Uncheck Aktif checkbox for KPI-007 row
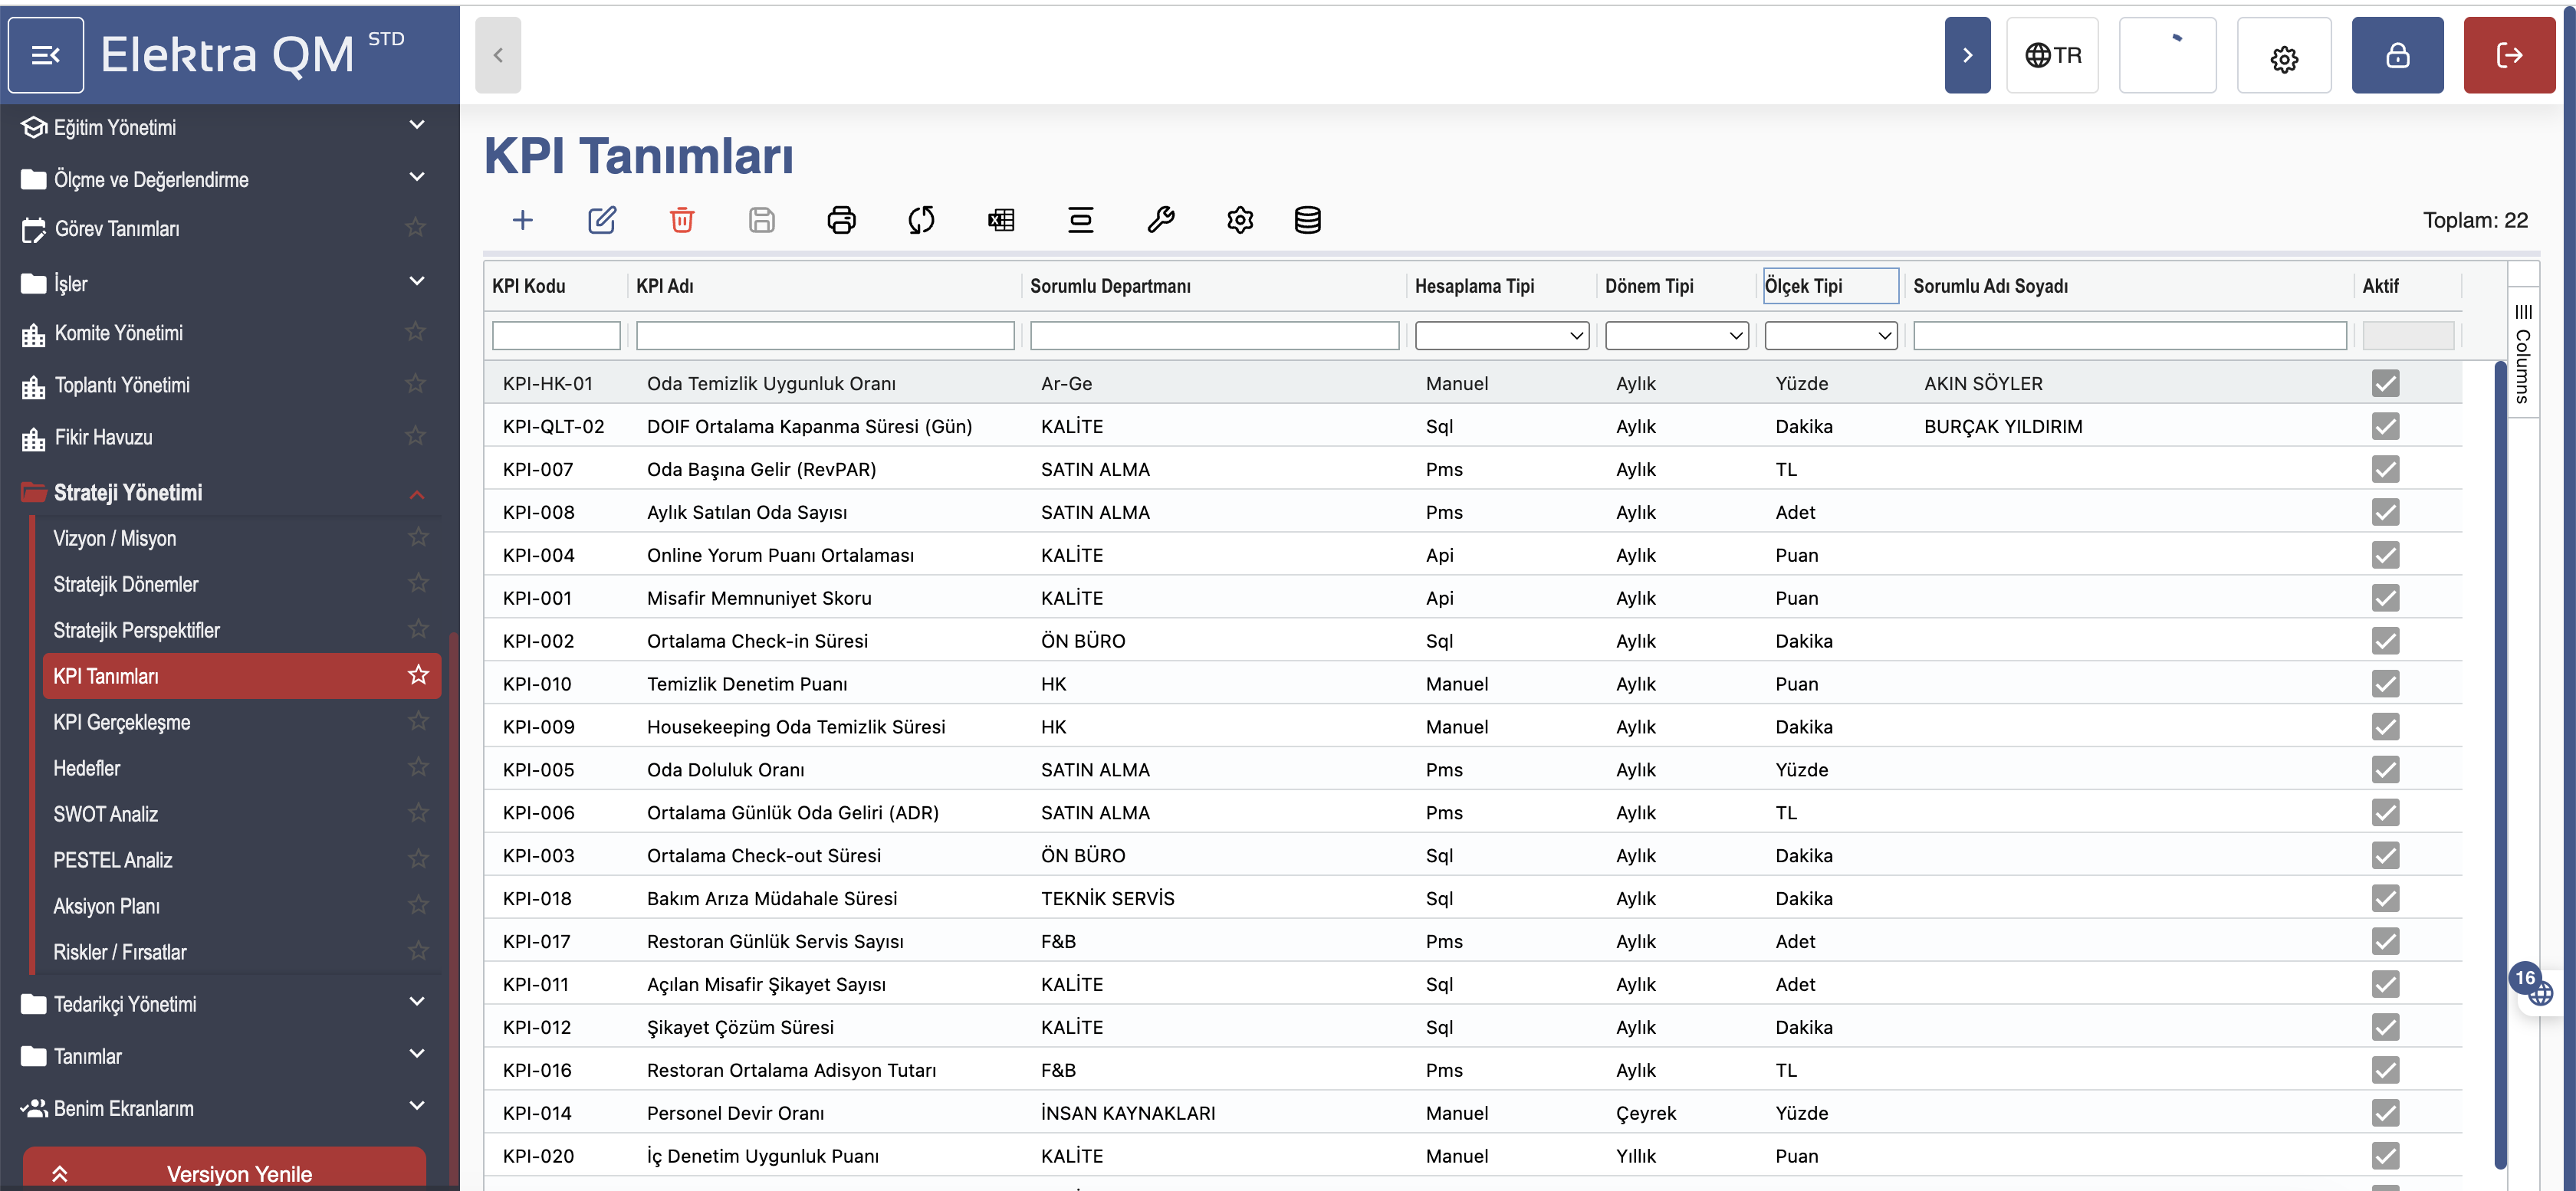This screenshot has width=2576, height=1191. tap(2385, 469)
